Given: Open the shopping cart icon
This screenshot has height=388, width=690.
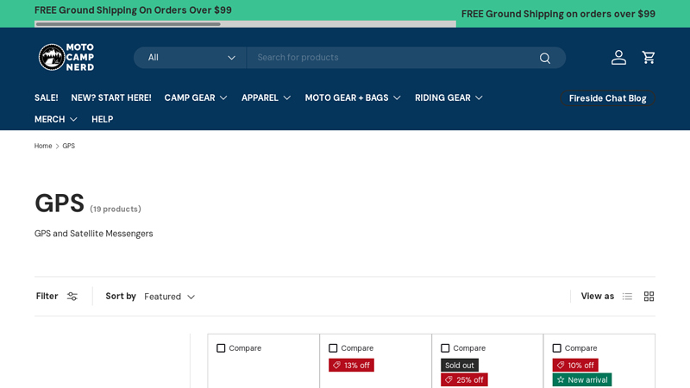Looking at the screenshot, I should (x=649, y=58).
